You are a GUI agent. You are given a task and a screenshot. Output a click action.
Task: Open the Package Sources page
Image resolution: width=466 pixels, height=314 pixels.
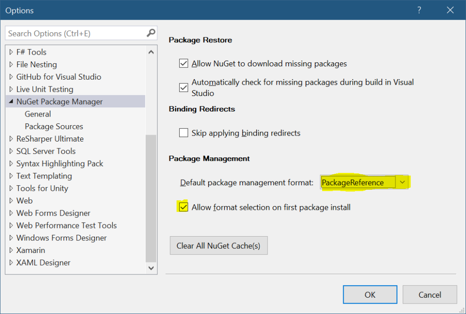pyautogui.click(x=54, y=127)
